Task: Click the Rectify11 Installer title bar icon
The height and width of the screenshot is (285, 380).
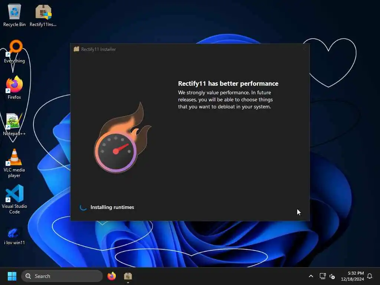Action: (76, 49)
